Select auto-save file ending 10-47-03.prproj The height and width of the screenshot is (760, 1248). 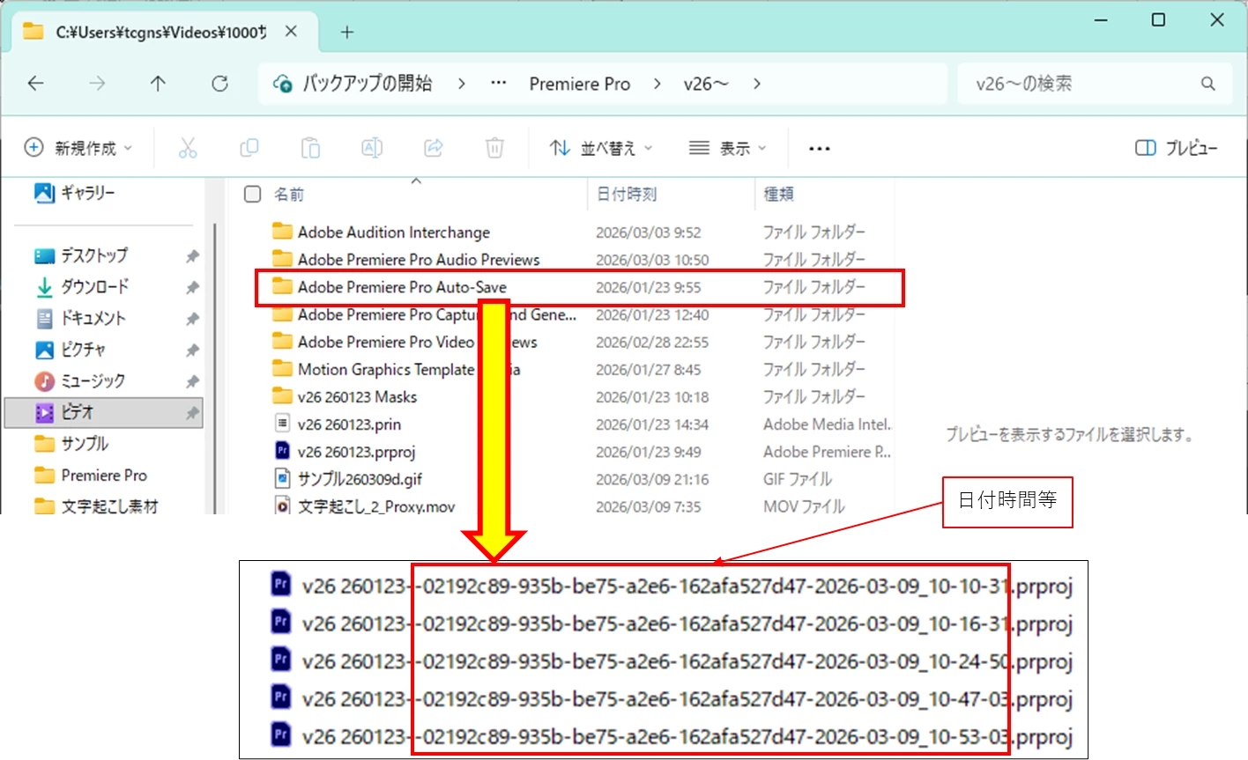tap(671, 699)
